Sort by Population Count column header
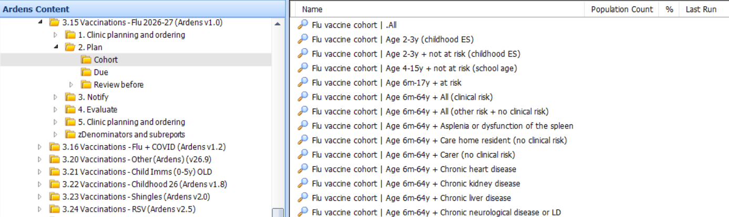This screenshot has height=217, width=729. [622, 9]
